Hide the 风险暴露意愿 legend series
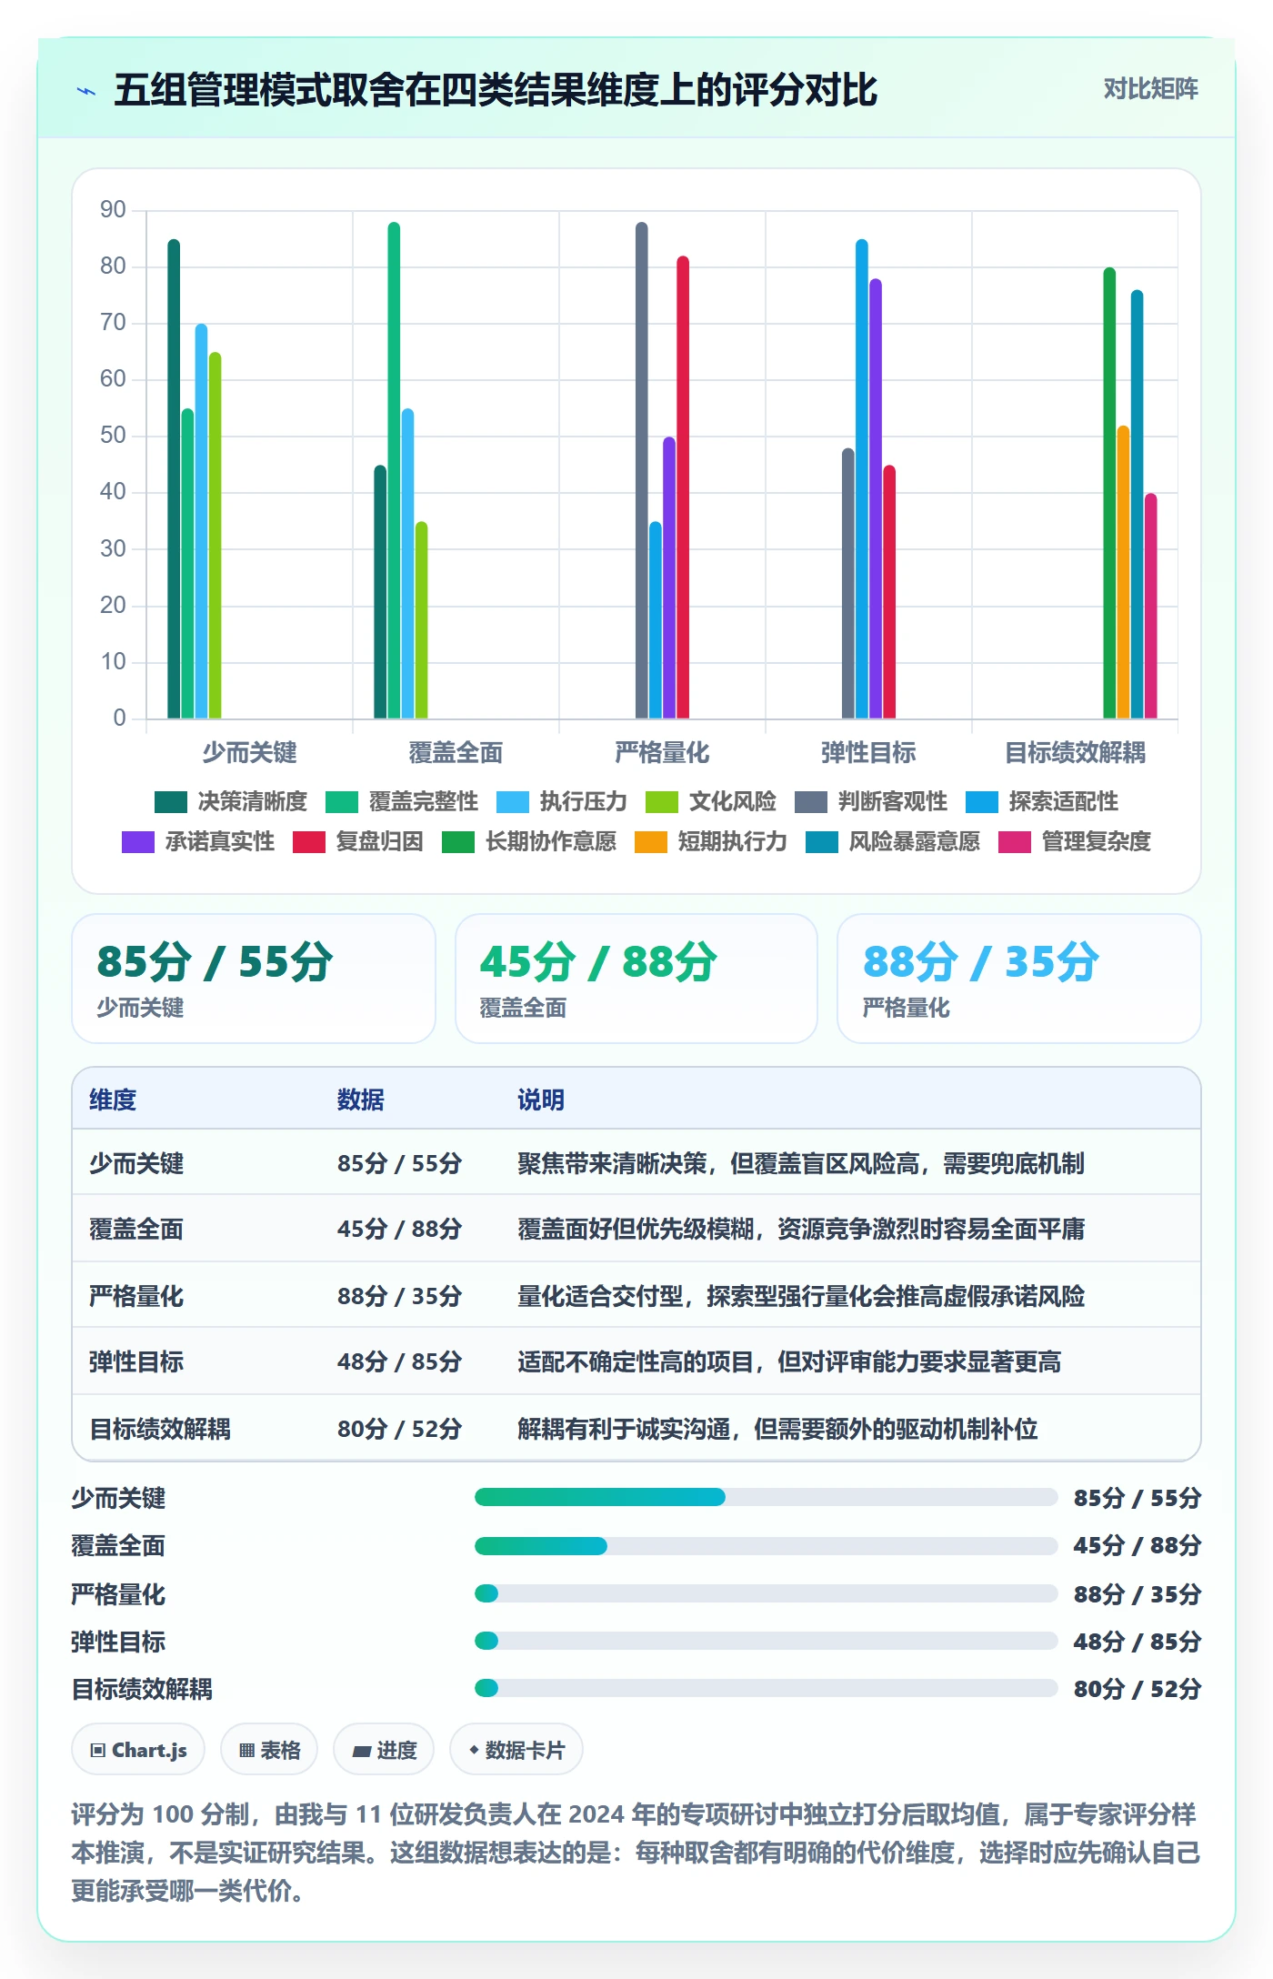 click(893, 842)
